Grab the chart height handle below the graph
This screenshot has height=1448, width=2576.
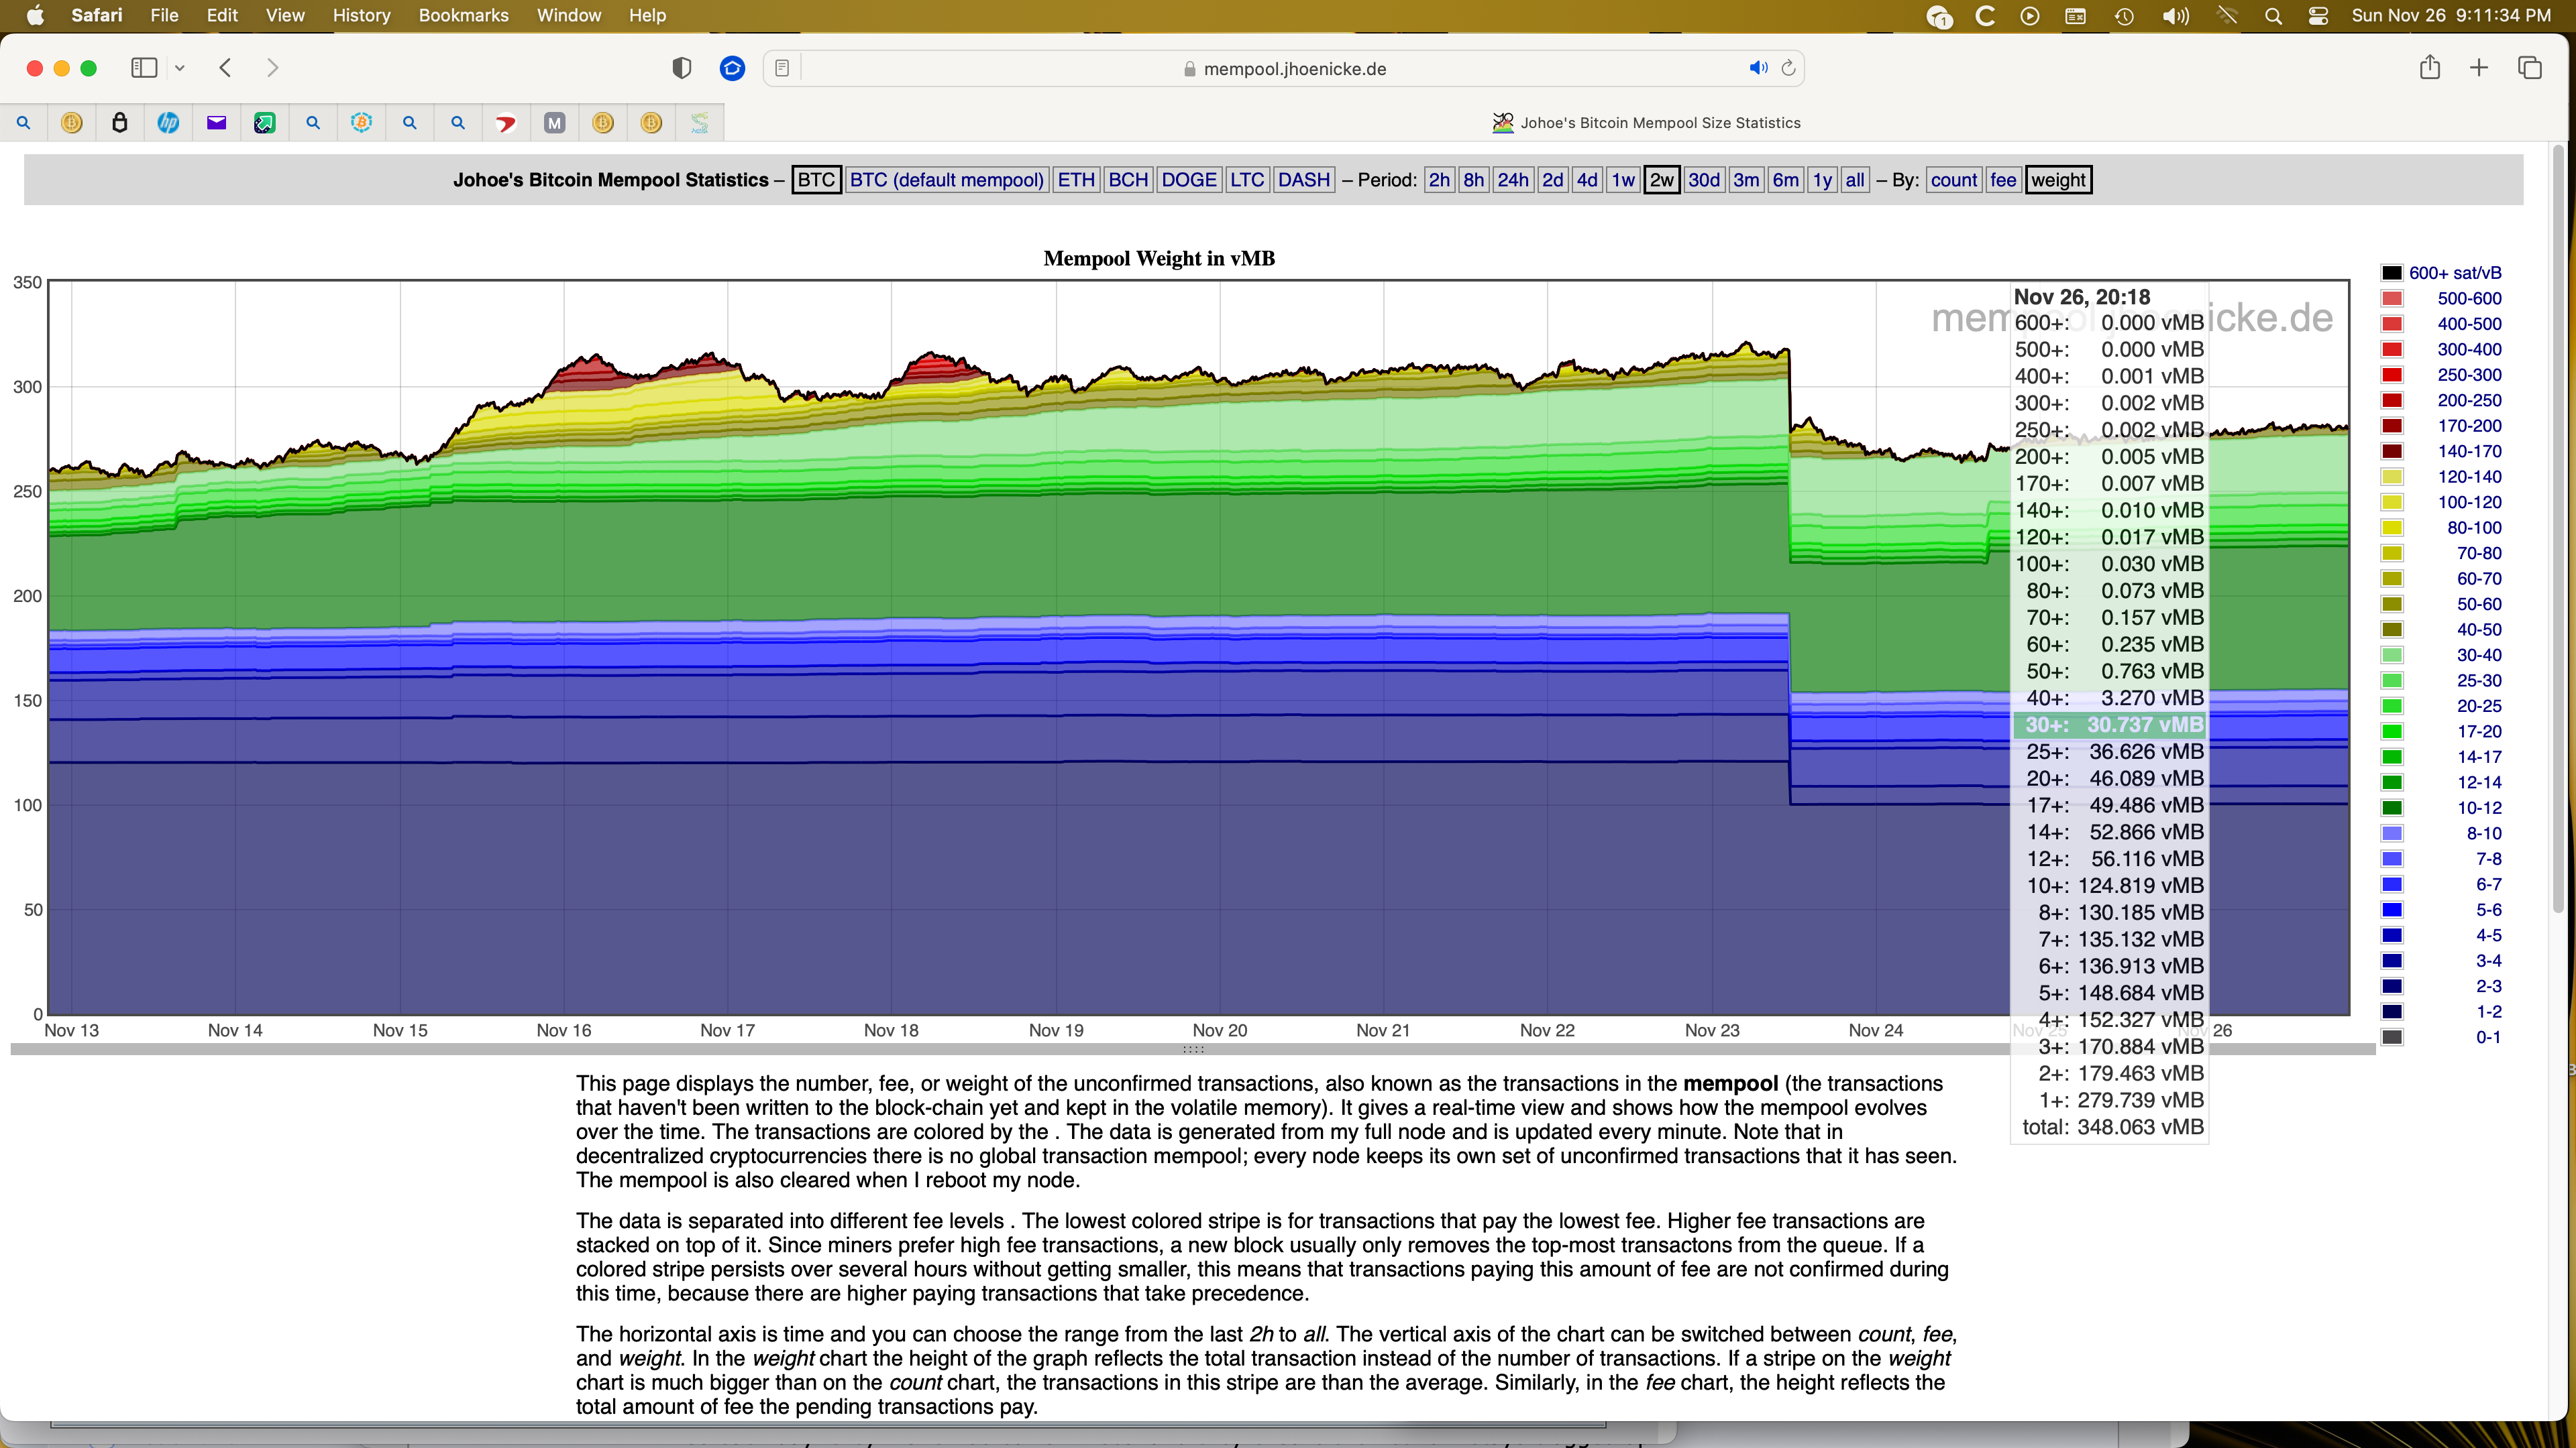1193,1049
